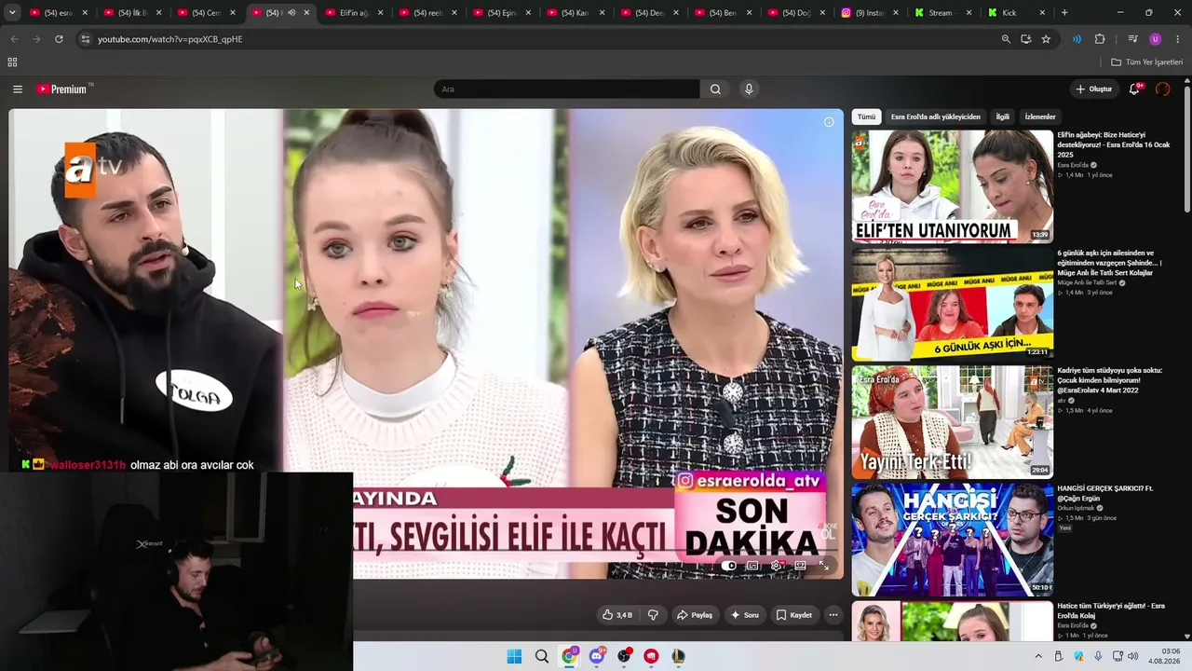Switch to the Stream browser tab
Image resolution: width=1192 pixels, height=671 pixels.
pos(944,13)
